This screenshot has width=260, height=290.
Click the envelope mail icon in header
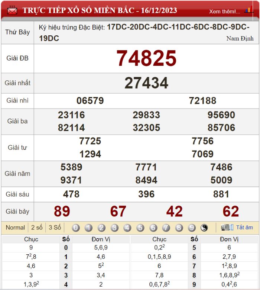pos(12,10)
